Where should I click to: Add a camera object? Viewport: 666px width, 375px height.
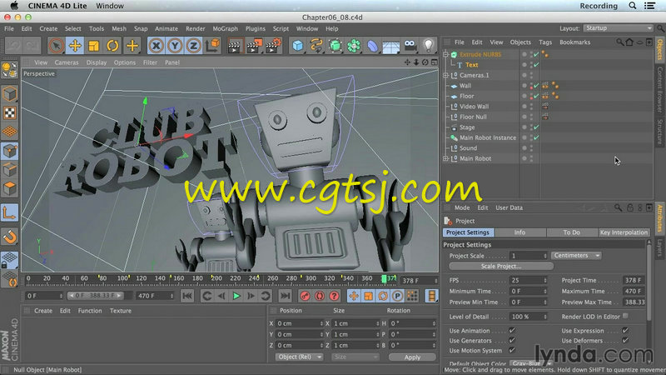pos(410,46)
